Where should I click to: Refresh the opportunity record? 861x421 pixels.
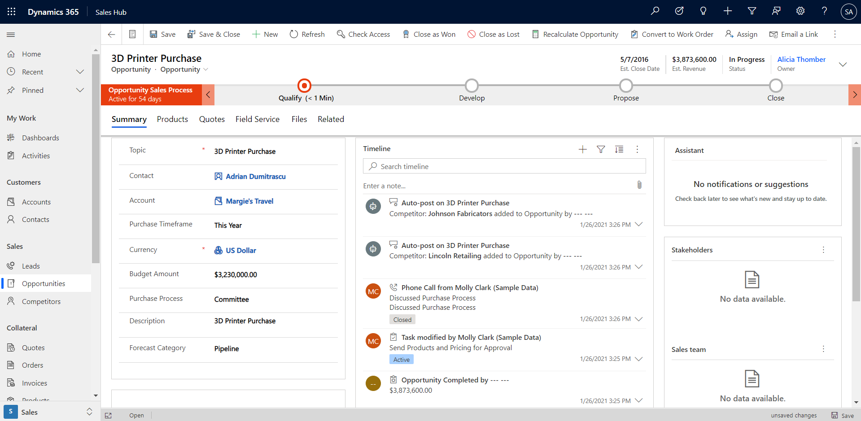(307, 34)
